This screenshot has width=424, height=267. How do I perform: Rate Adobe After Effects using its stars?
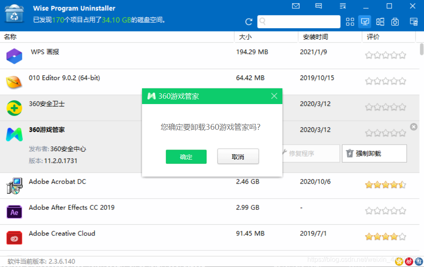(x=385, y=211)
